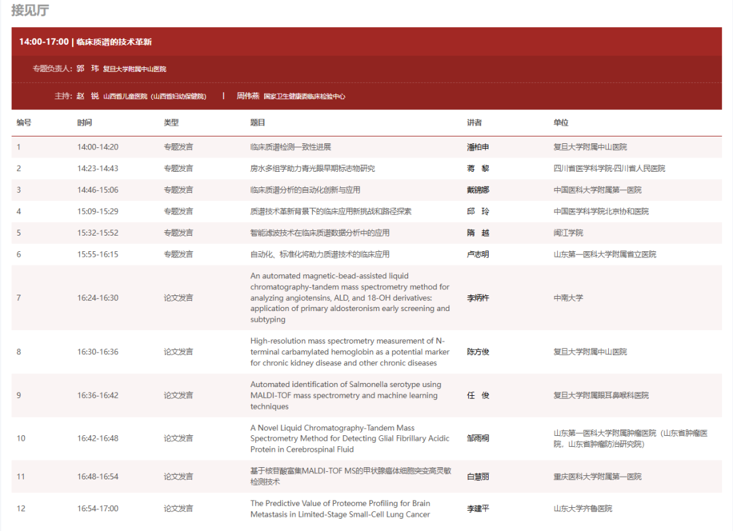This screenshot has height=531, width=733.
Task: Click unit '山东第一医科大学附属省立医院'
Action: point(605,255)
